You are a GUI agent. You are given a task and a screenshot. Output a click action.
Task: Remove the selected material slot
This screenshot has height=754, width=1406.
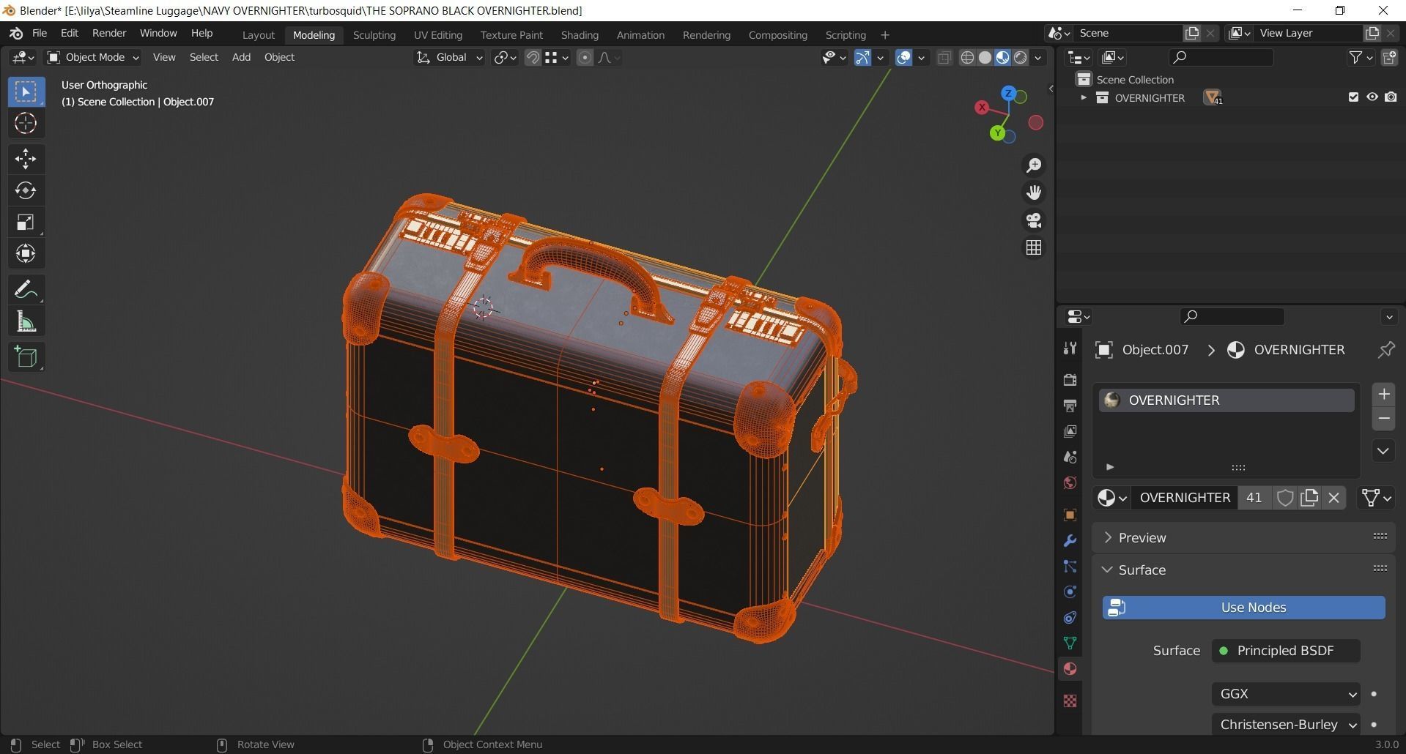1383,419
